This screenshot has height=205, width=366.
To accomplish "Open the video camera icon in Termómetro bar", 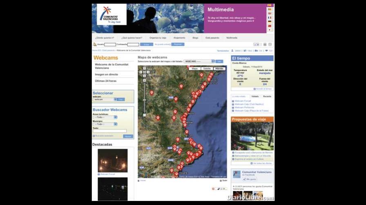I will (x=256, y=51).
